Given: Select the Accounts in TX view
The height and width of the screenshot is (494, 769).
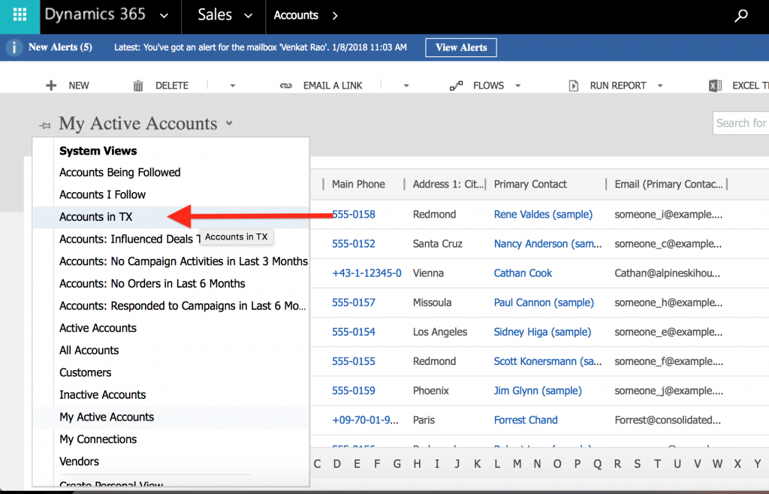Looking at the screenshot, I should pyautogui.click(x=96, y=217).
